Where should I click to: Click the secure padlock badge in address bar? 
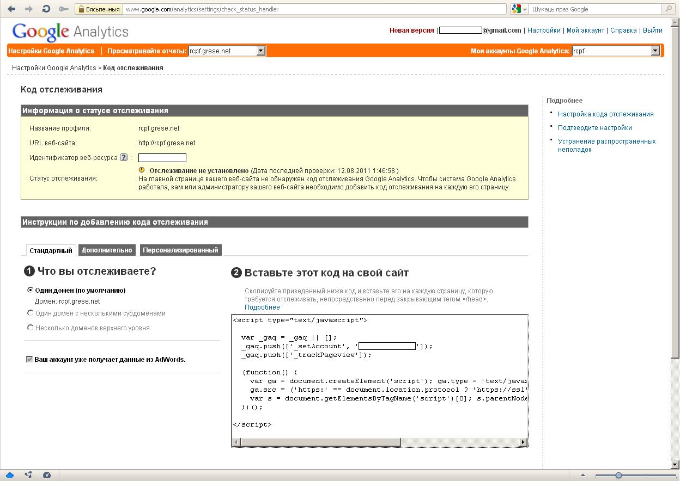click(x=99, y=9)
